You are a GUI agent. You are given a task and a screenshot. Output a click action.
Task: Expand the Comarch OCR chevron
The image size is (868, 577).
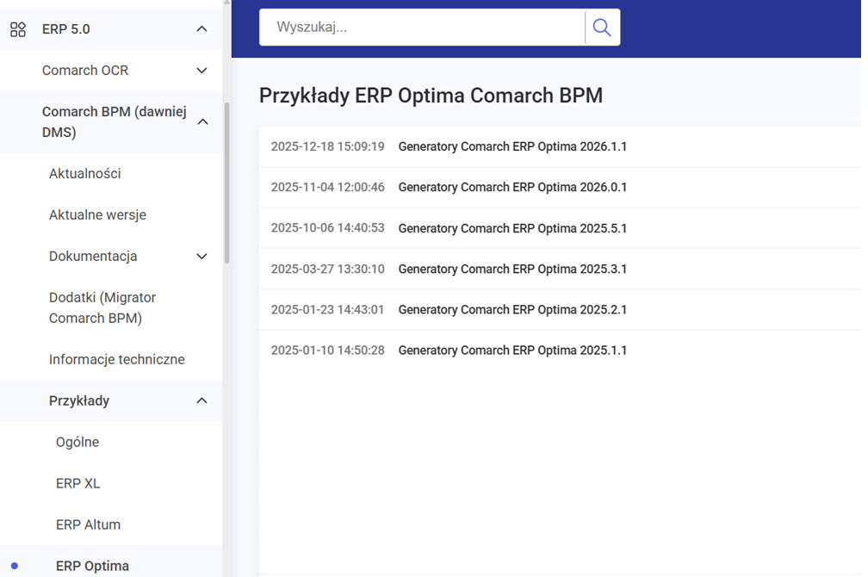point(201,71)
